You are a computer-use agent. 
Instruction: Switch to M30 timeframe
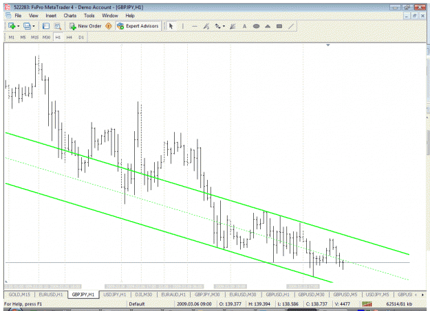(46, 37)
